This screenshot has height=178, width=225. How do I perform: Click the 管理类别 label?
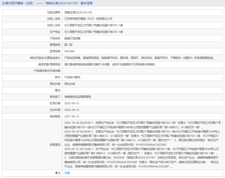(x=55, y=45)
